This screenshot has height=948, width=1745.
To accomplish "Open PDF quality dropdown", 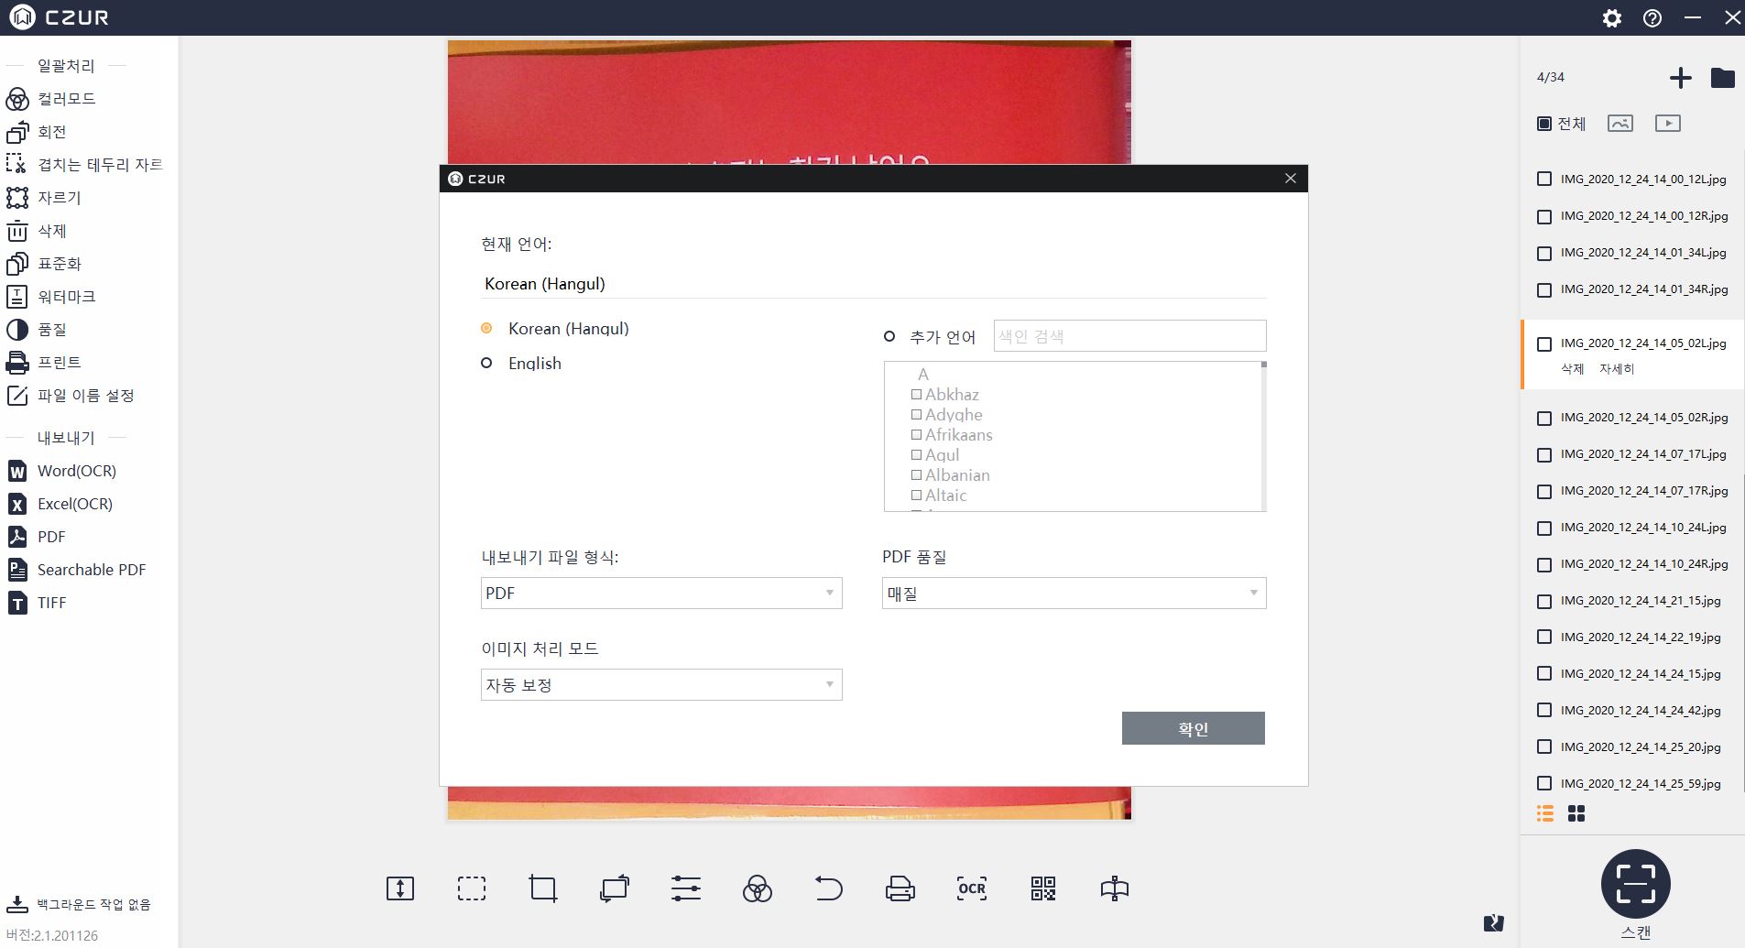I will pos(1074,594).
